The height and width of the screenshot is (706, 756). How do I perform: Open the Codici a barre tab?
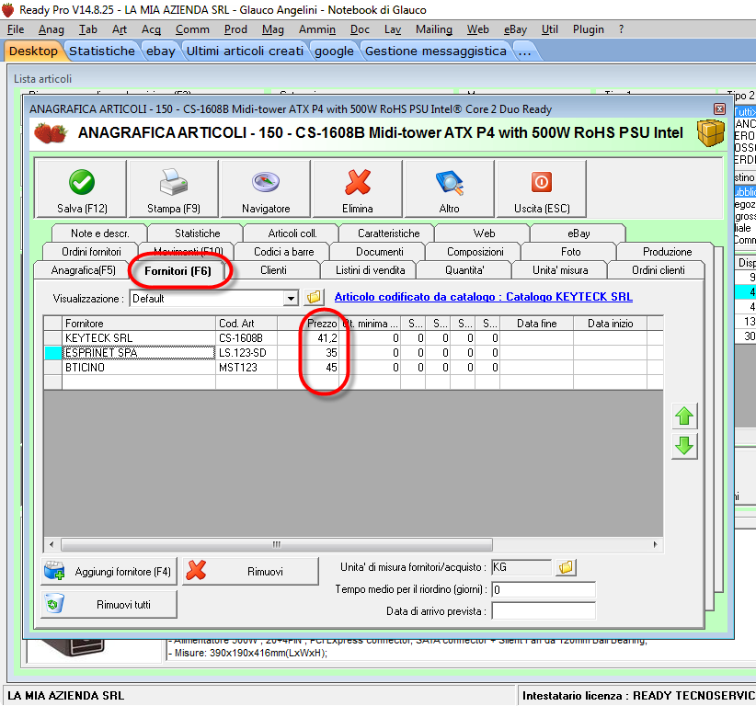coord(283,252)
